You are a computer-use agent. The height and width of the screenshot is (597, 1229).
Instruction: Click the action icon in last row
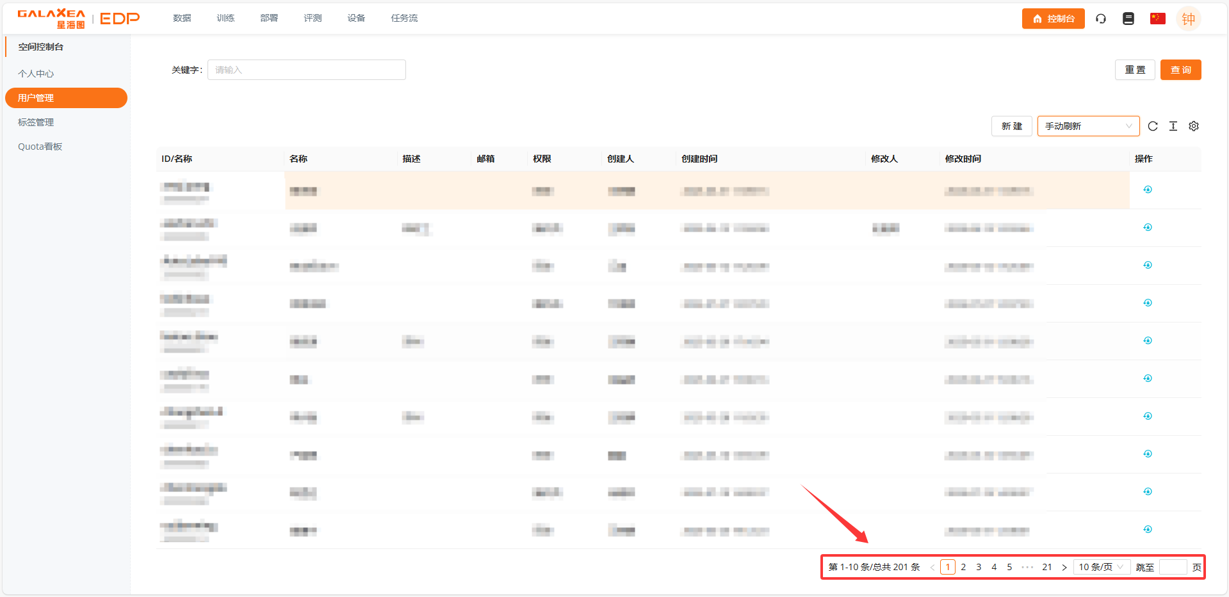pyautogui.click(x=1148, y=529)
